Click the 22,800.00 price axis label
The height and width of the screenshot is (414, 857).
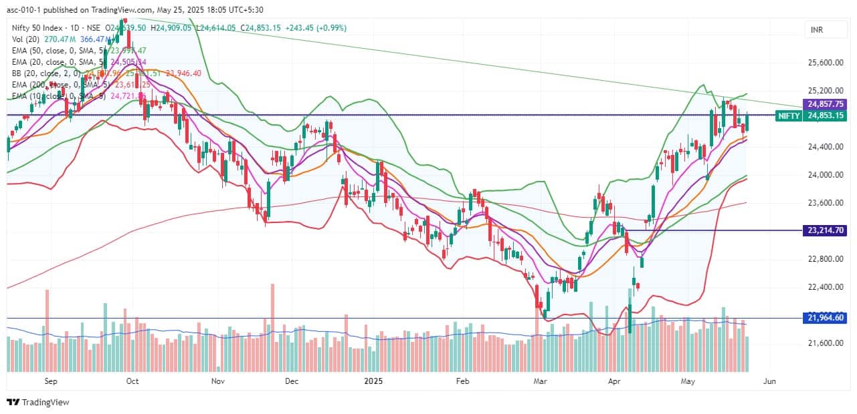coord(826,259)
